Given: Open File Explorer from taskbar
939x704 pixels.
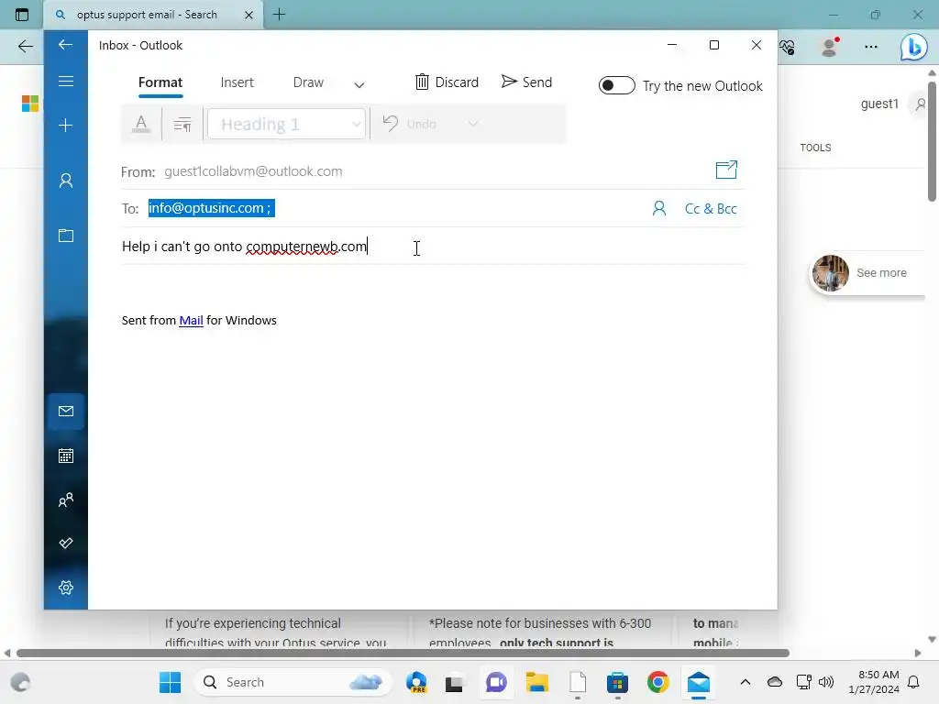Looking at the screenshot, I should click(x=537, y=682).
